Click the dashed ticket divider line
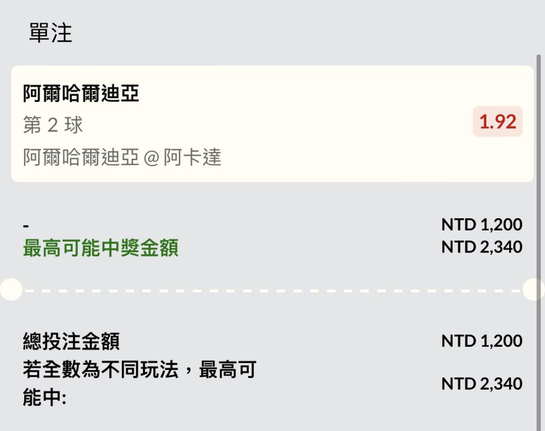 tap(272, 290)
